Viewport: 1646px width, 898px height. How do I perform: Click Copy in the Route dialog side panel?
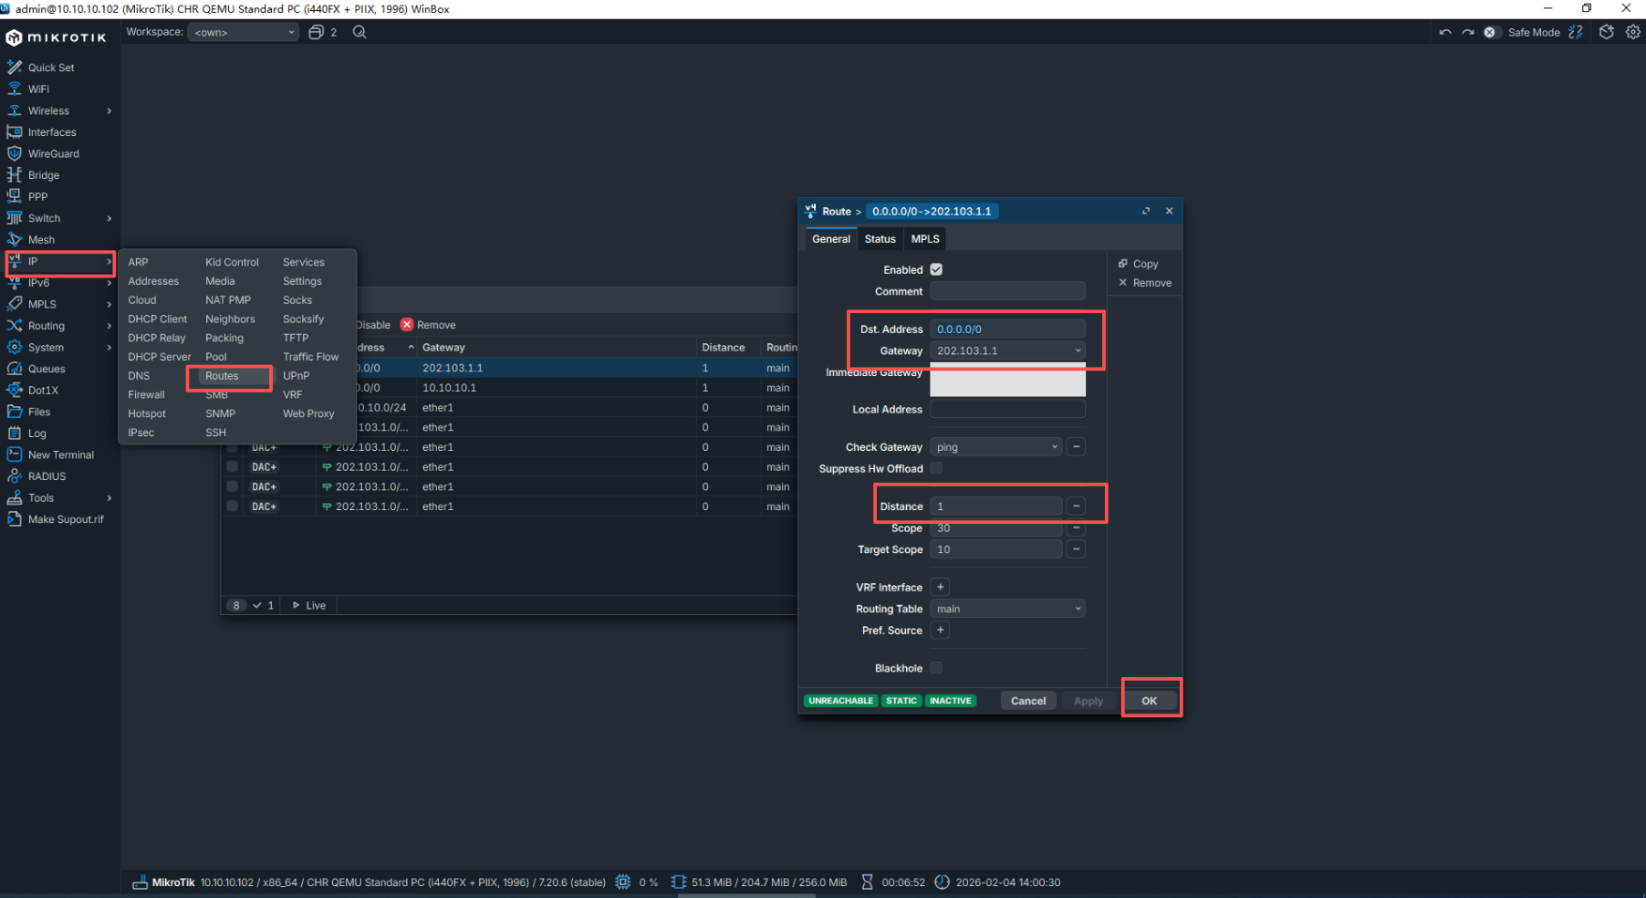pos(1144,264)
